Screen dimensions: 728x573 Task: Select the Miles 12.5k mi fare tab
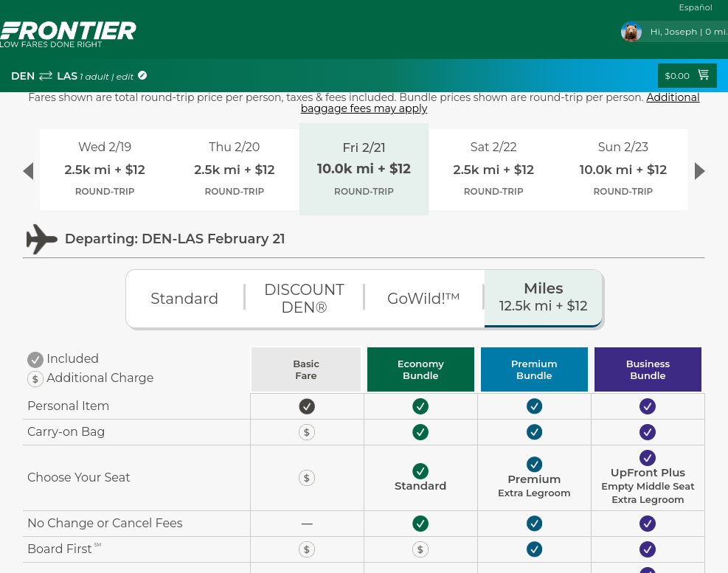pyautogui.click(x=543, y=298)
